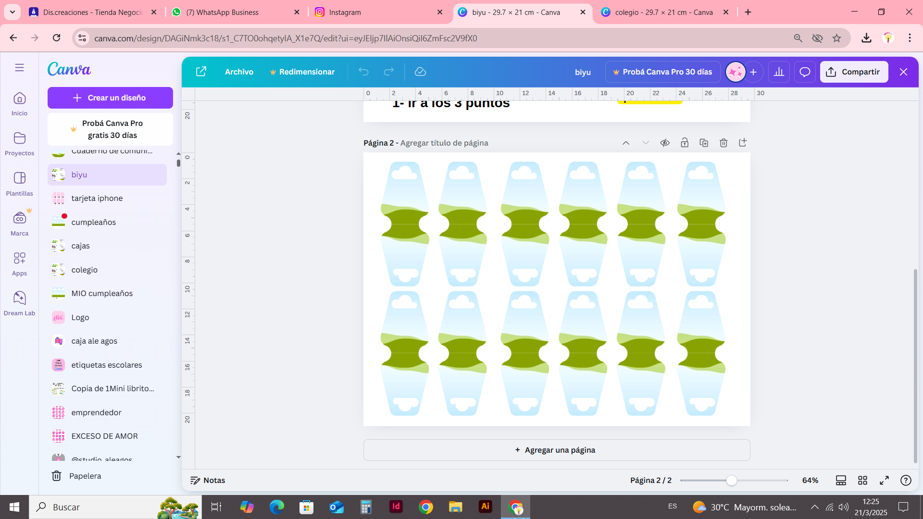Toggle page thumbnails view icon

click(x=841, y=480)
